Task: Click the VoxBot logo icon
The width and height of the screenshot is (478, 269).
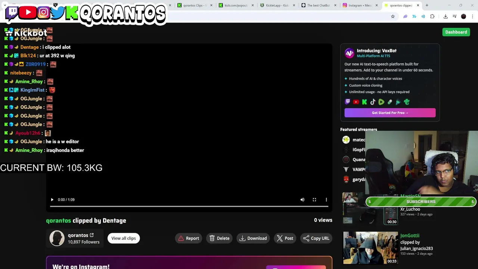Action: tap(349, 53)
